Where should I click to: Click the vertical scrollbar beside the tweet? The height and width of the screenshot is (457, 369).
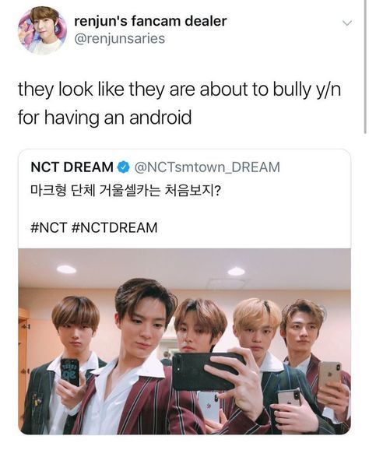click(365, 67)
